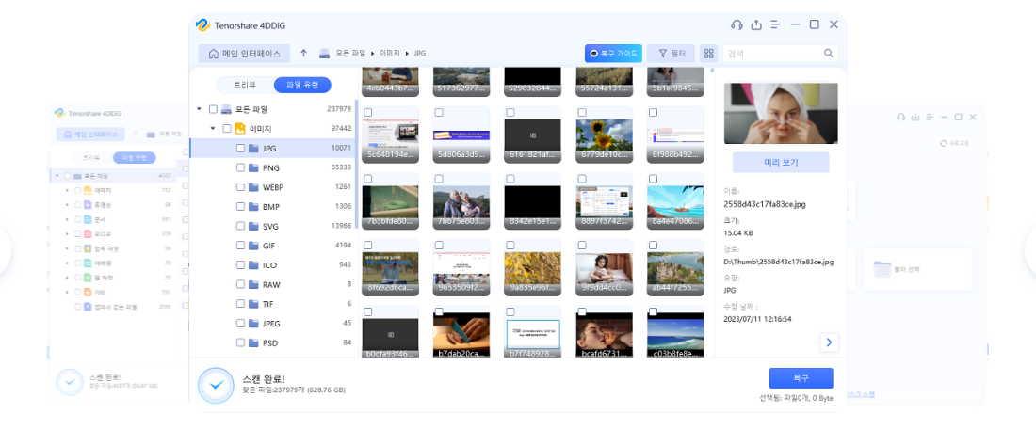This screenshot has width=1036, height=430.
Task: Open the castle thumbnail ab44f7255
Action: 674,267
